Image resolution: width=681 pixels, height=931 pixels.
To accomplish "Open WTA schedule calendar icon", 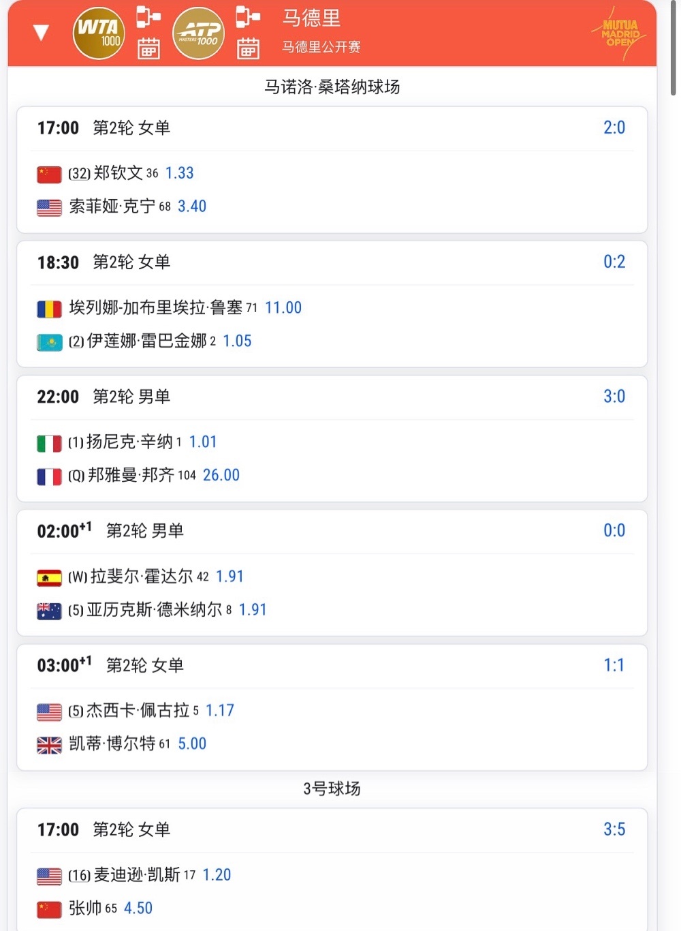I will (148, 48).
